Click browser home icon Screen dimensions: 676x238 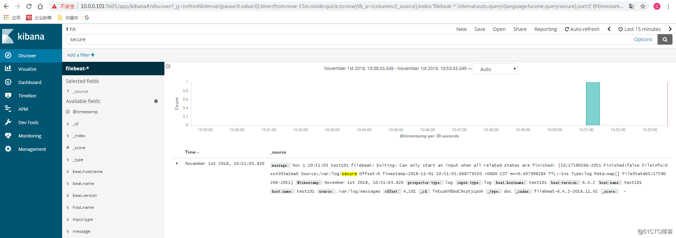pyautogui.click(x=40, y=6)
